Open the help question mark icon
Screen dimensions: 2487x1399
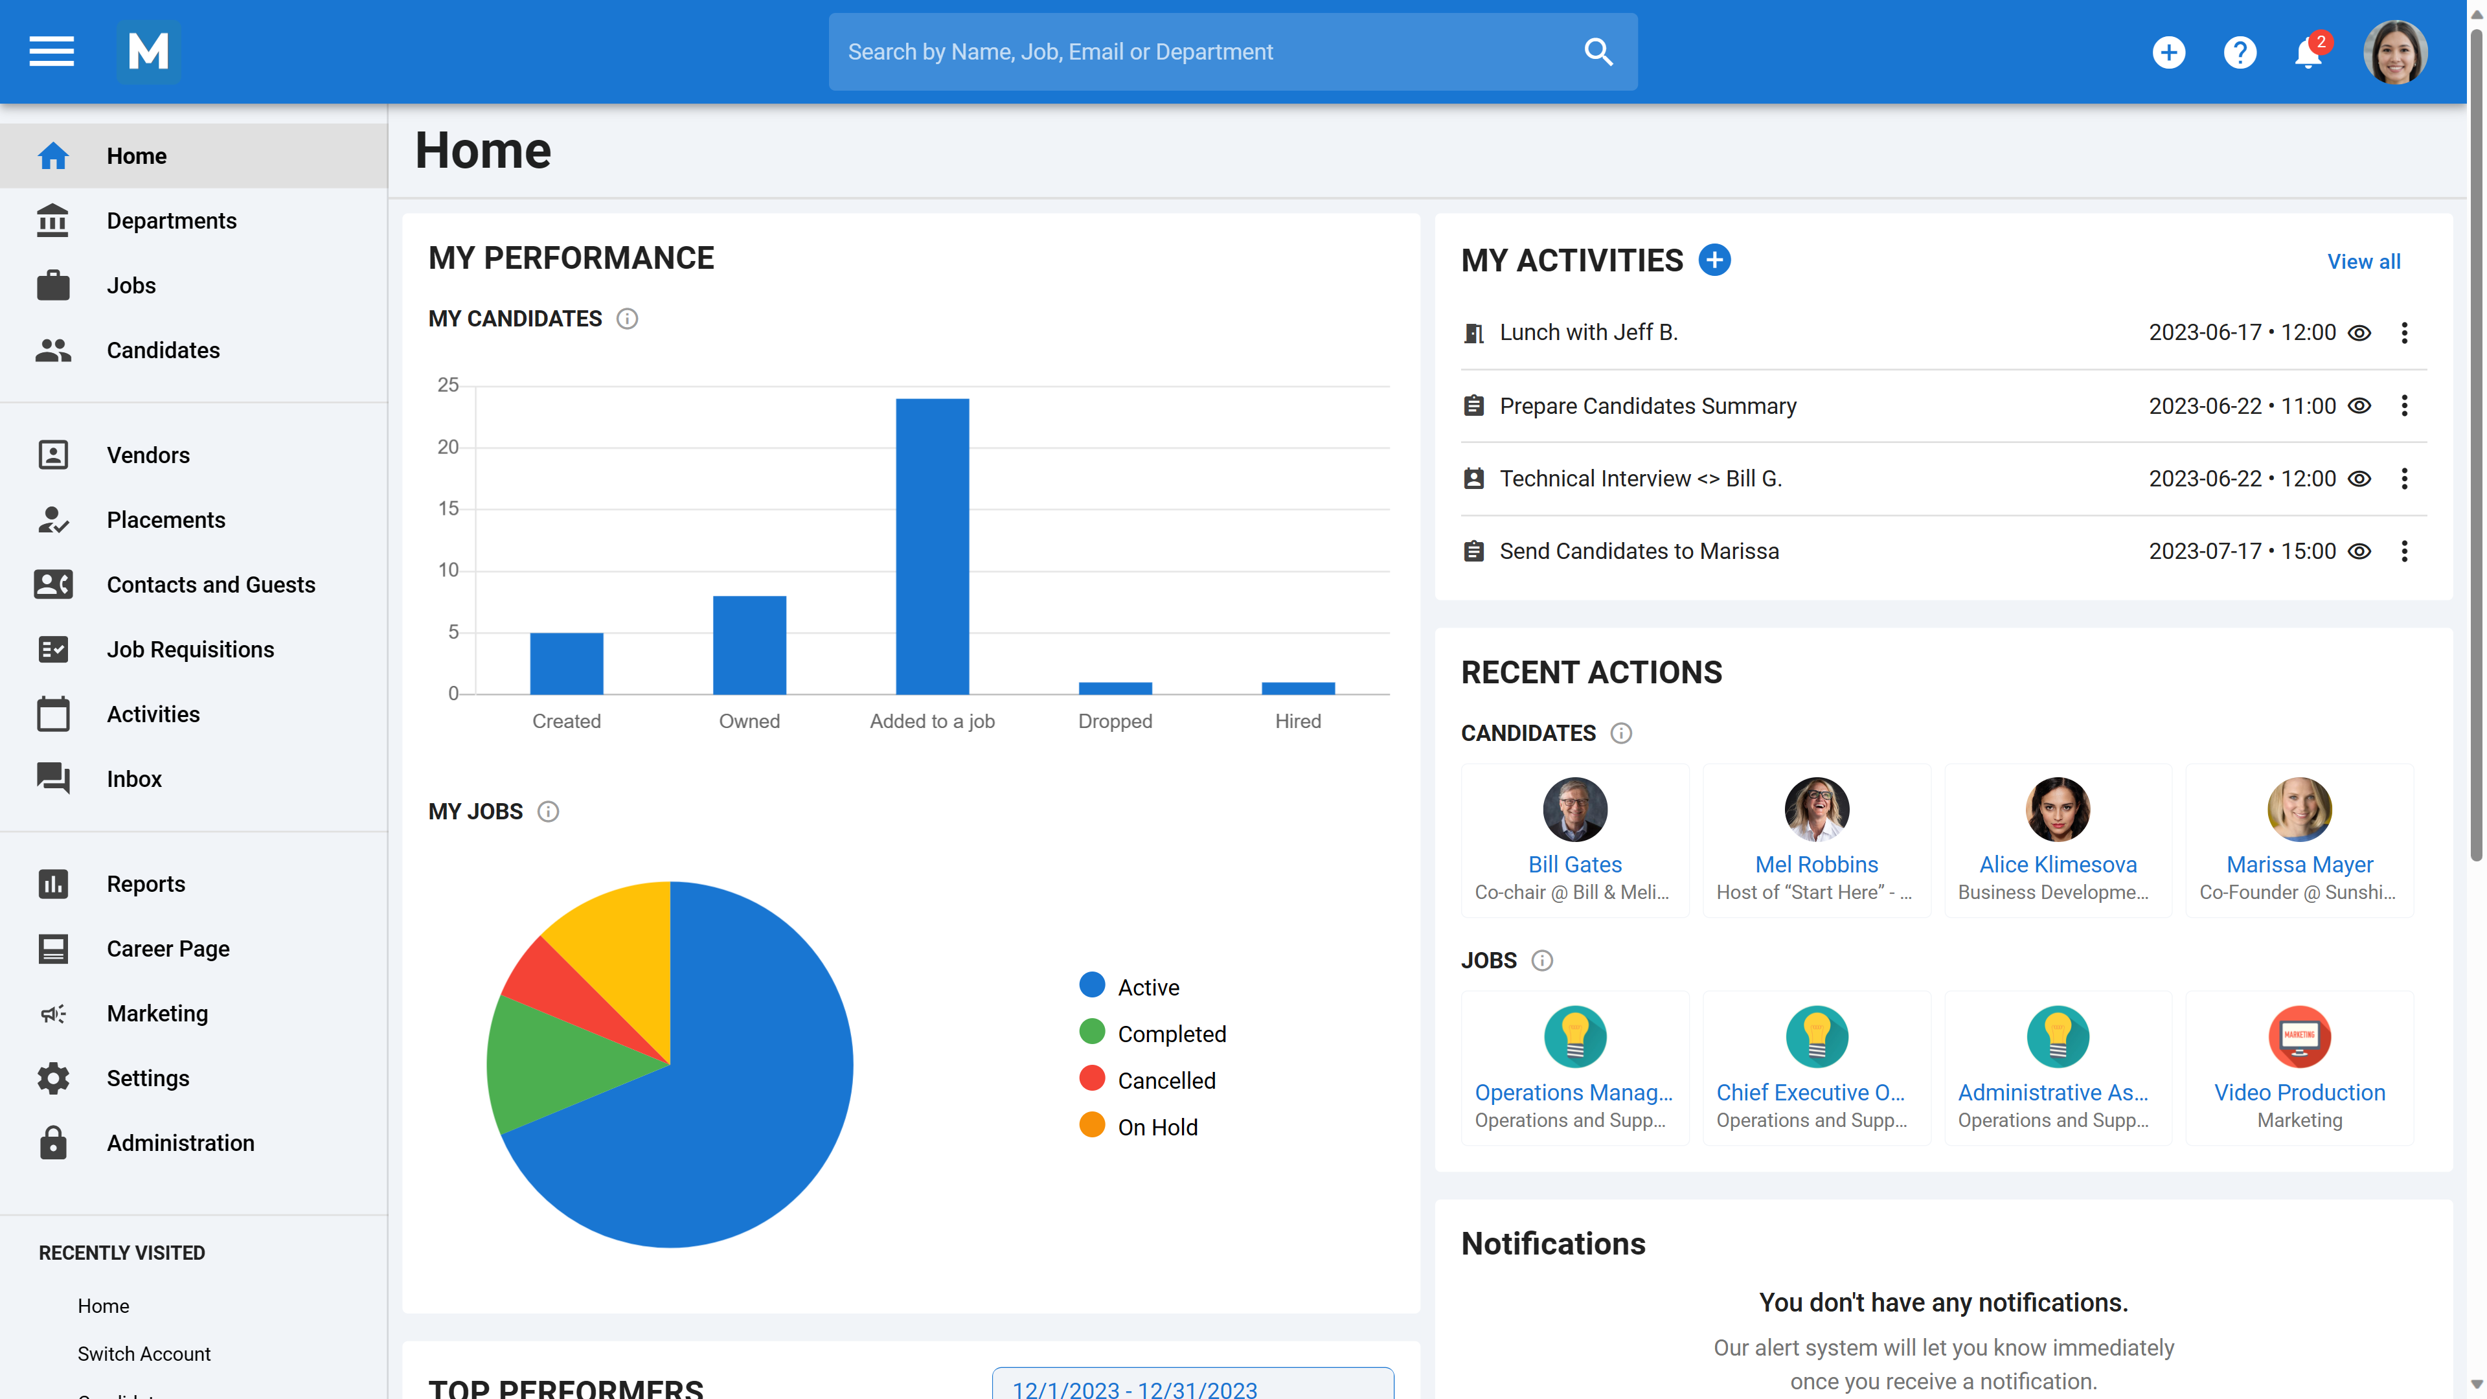(x=2239, y=51)
